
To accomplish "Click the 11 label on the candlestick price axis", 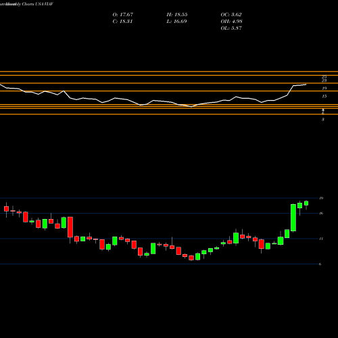I will click(321, 239).
